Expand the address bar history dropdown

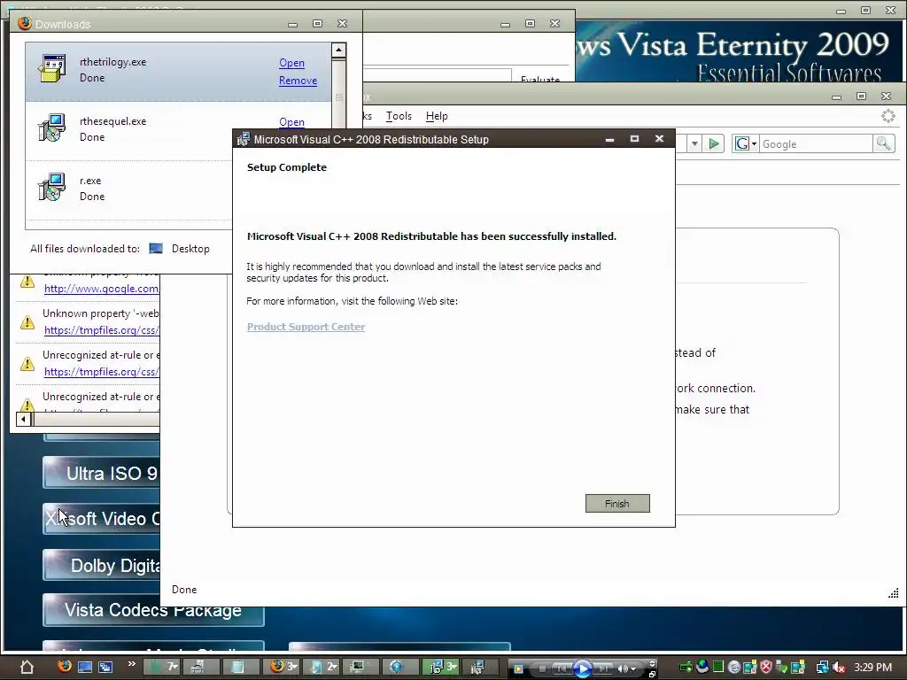[694, 143]
